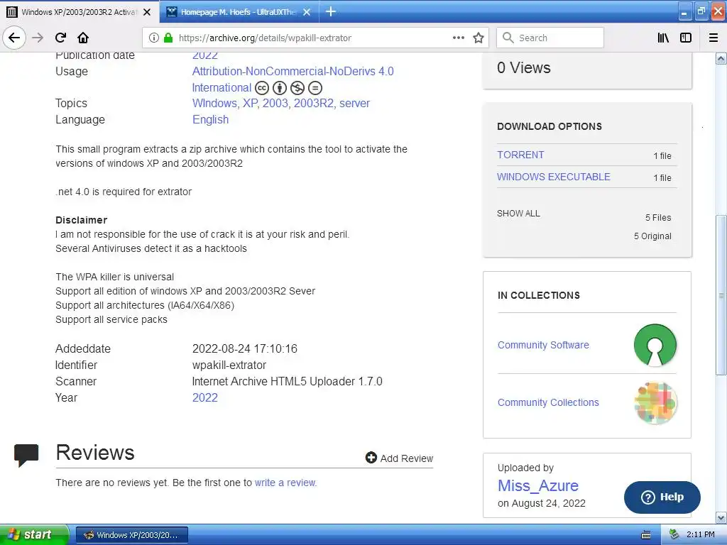This screenshot has width=727, height=545.
Task: Bookmark this page with the star
Action: tap(479, 38)
